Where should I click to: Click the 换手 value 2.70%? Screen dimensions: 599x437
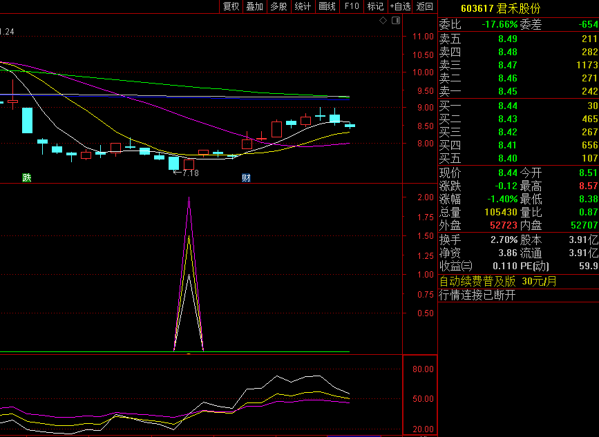tap(504, 240)
